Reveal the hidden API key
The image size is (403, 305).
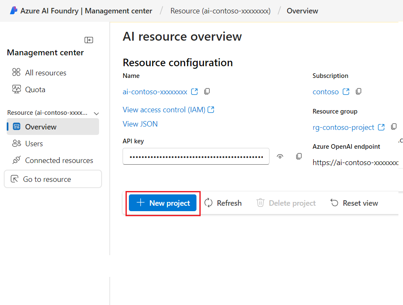click(x=280, y=156)
